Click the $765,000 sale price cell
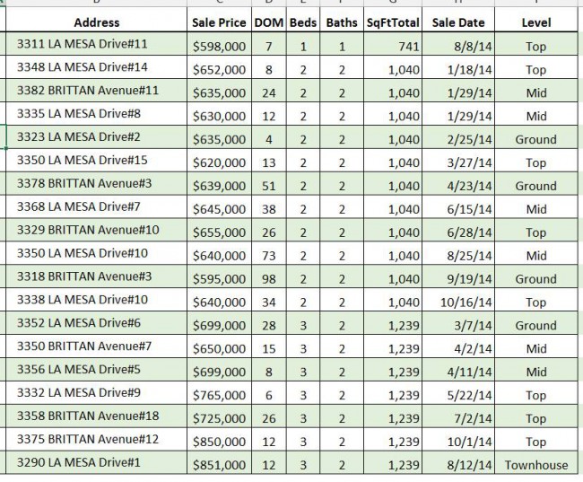Image resolution: width=583 pixels, height=482 pixels. point(219,396)
